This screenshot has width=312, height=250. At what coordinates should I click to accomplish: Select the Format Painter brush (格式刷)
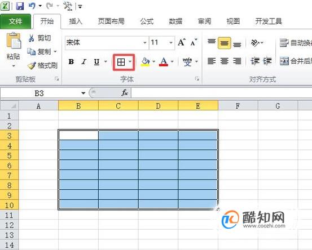[x=42, y=65]
